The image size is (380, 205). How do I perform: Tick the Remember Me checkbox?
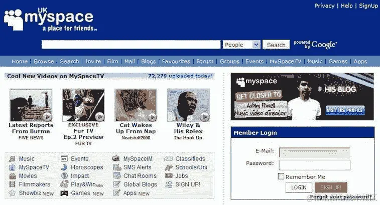click(281, 176)
